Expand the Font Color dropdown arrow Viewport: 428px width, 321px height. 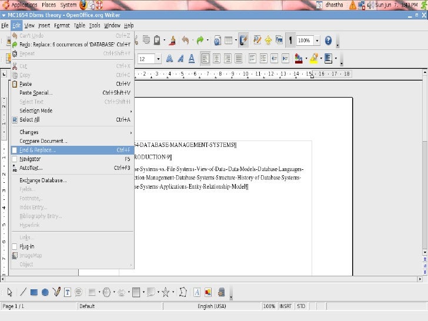pos(306,58)
